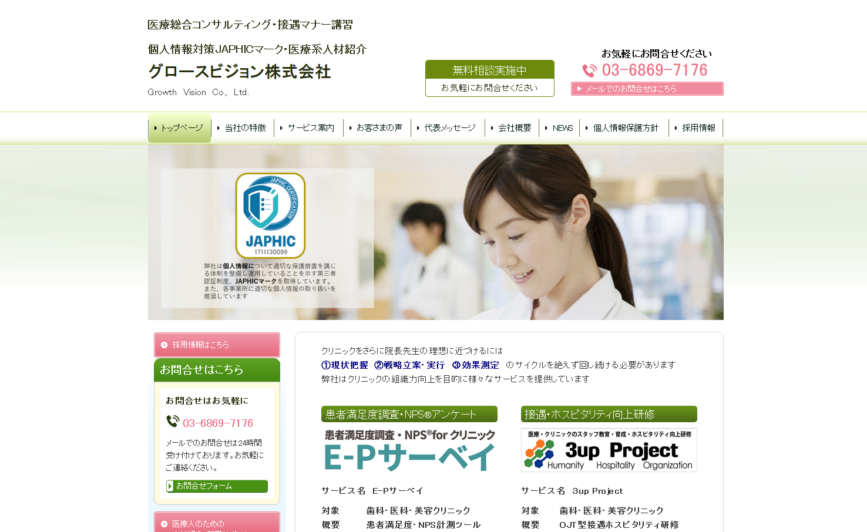867x532 pixels.
Task: Click the グロースビジョン株式会社 company logo
Action: tap(239, 72)
